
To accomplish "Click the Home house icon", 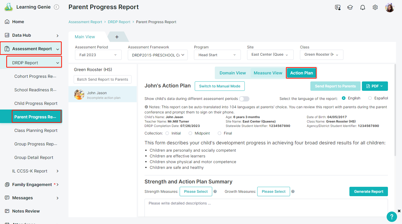I will pos(7,22).
